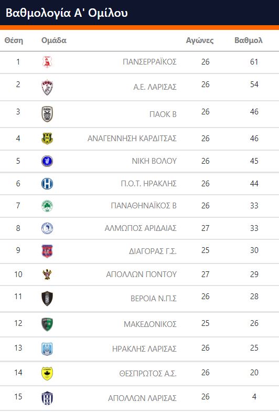This screenshot has height=412, width=279.
Task: Open the Παναθηναϊκός Β shamrock logo
Action: [47, 206]
